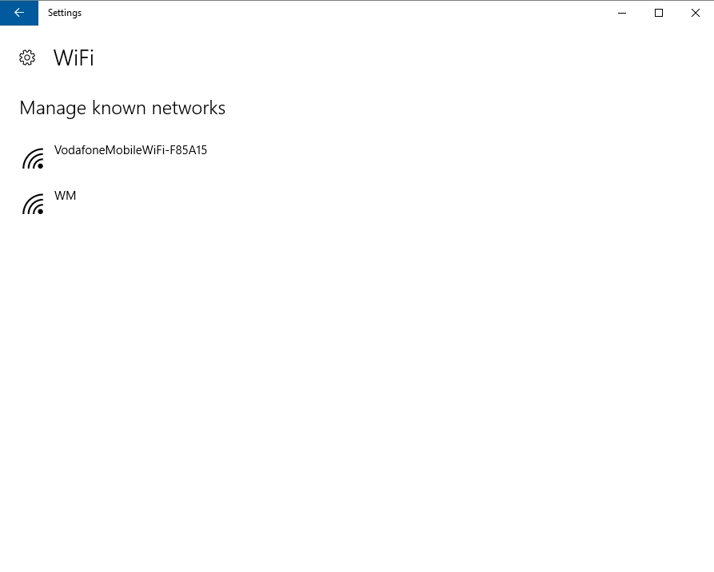Click the VodafoneMobileWiFi-F85A15 network name text
Image resolution: width=714 pixels, height=572 pixels.
click(130, 150)
